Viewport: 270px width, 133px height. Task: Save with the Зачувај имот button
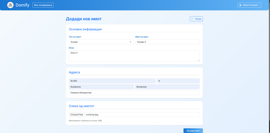[193, 131]
